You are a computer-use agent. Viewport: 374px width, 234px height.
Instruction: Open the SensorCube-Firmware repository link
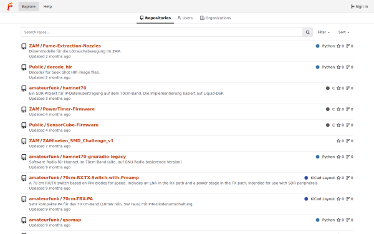click(72, 125)
